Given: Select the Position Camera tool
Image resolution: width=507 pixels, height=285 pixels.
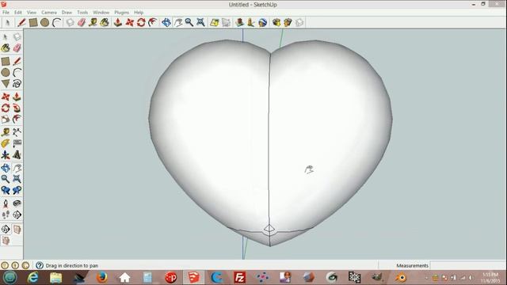Looking at the screenshot, I should 6,203.
